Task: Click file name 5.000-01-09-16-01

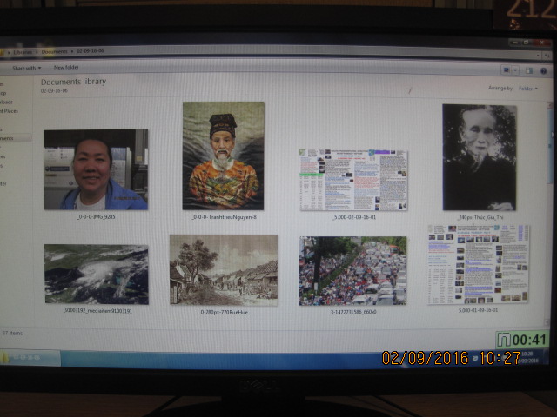Action: pos(478,310)
